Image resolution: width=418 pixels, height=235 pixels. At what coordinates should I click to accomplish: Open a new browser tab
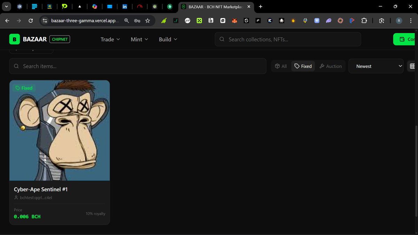click(261, 7)
